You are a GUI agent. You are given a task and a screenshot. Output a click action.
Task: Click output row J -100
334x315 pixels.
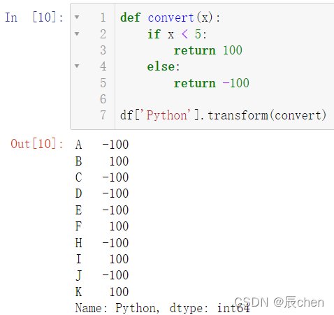pos(102,275)
